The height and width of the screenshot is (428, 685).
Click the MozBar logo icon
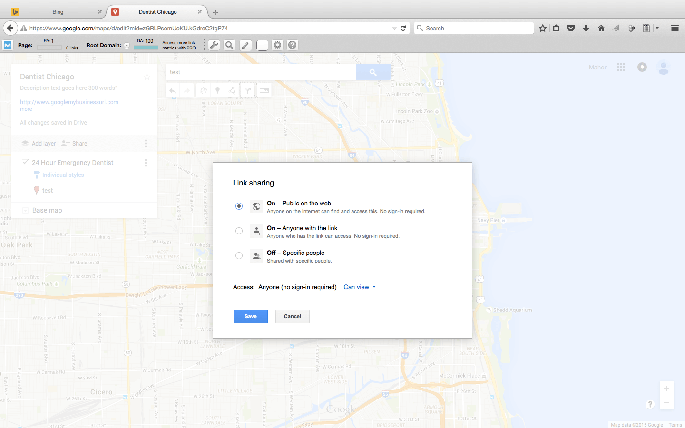click(8, 45)
